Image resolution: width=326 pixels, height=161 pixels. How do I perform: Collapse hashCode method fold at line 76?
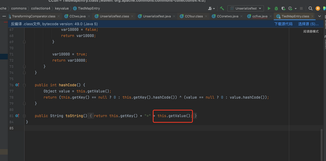24,85
